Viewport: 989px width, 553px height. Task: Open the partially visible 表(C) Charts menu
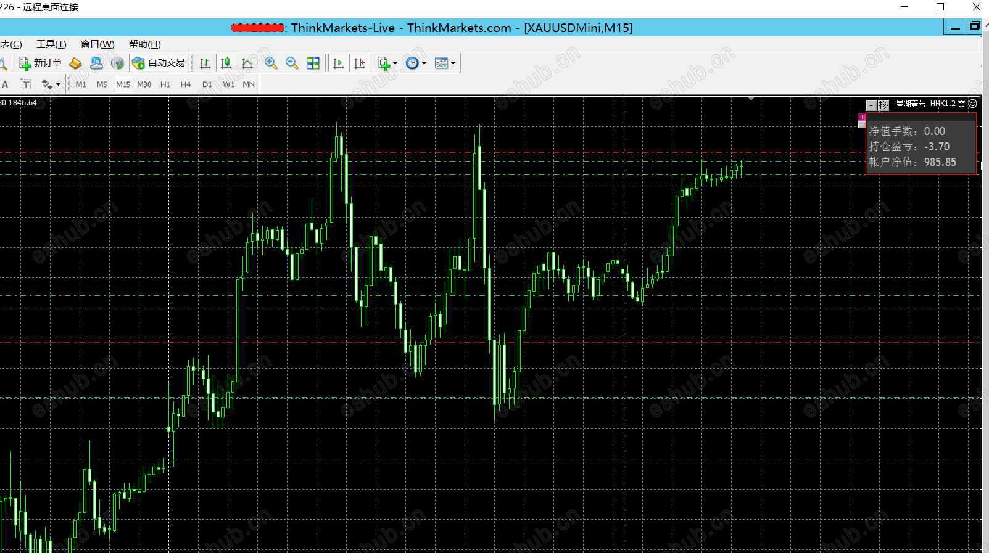[x=11, y=44]
